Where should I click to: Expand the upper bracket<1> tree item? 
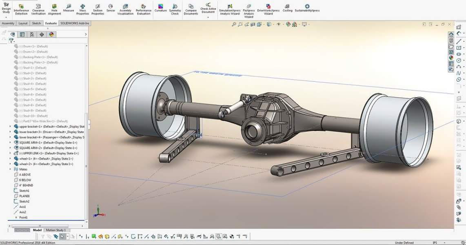[10, 127]
